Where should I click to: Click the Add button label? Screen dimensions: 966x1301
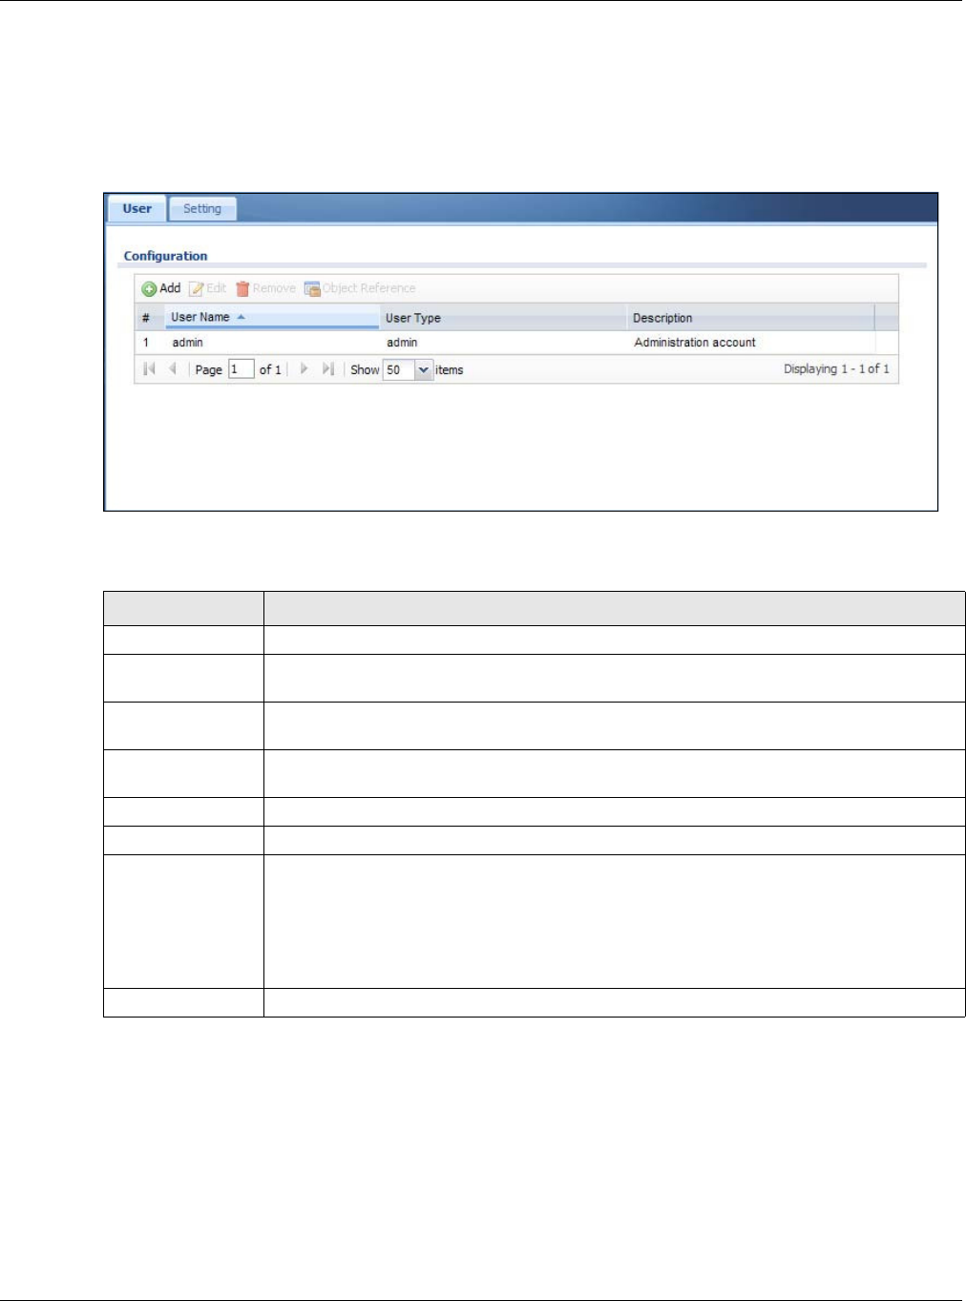click(x=170, y=288)
